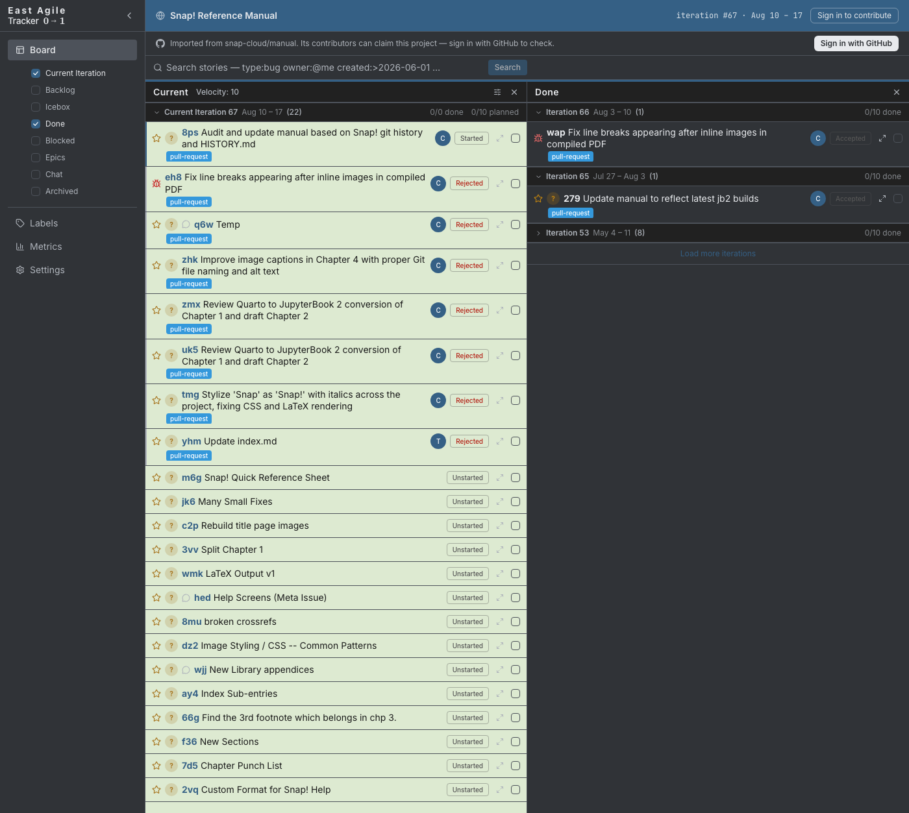Click the GitHub logo in the import banner
Viewport: 909px width, 813px height.
coord(160,43)
